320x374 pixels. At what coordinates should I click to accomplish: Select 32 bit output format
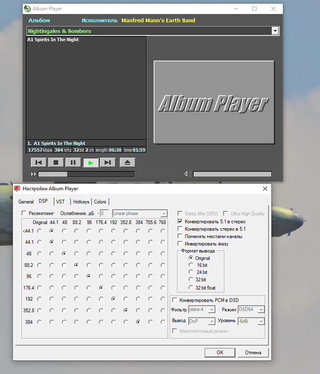coord(191,279)
